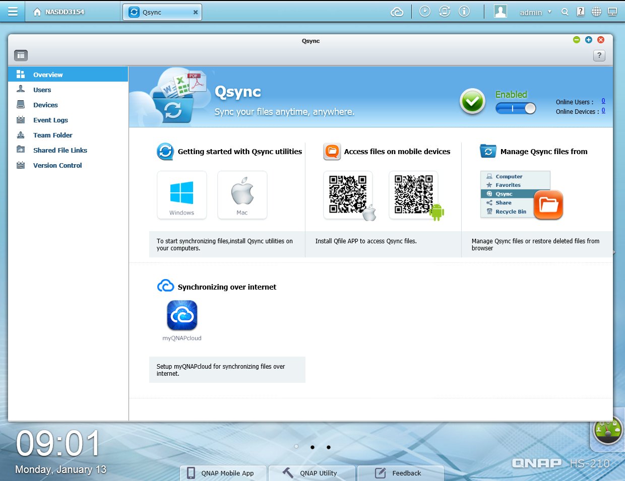Open Qsync window help button

[599, 55]
